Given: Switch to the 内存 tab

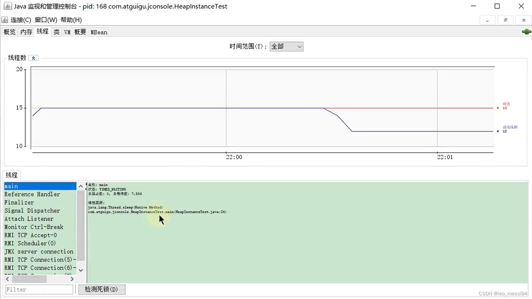Looking at the screenshot, I should point(26,32).
